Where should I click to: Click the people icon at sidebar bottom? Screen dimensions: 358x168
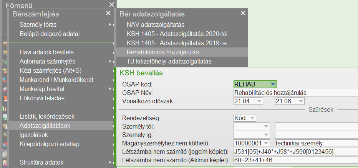coord(5,163)
